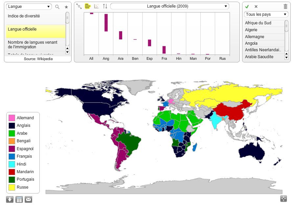Click the indicator list scrollbar thumb

tap(67, 18)
